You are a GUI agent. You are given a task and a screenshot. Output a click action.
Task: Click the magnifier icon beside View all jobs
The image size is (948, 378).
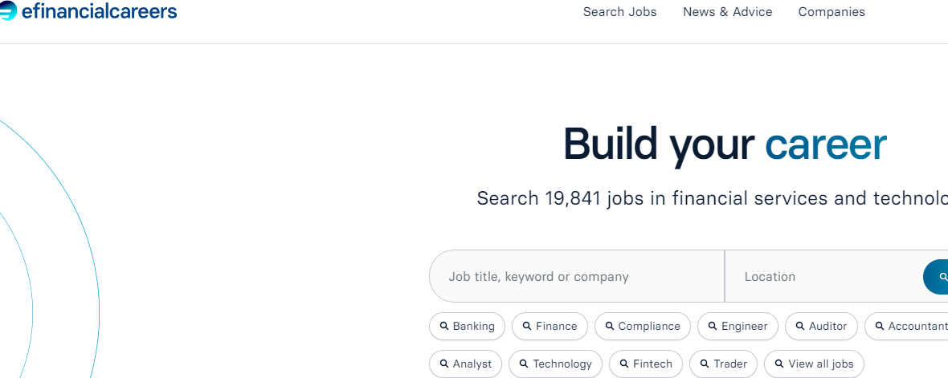coord(779,364)
